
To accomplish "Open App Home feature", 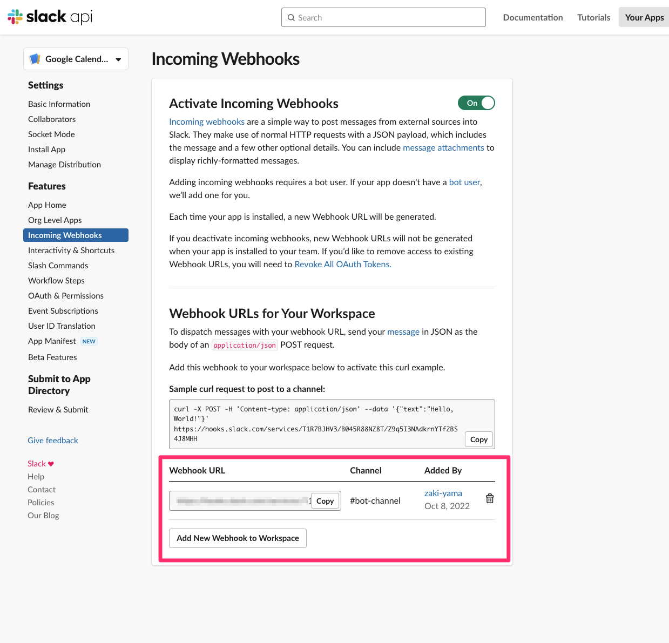I will (47, 205).
